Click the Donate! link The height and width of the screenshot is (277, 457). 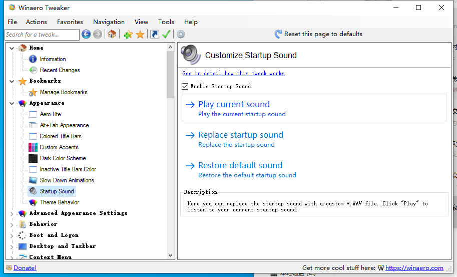[x=25, y=267]
